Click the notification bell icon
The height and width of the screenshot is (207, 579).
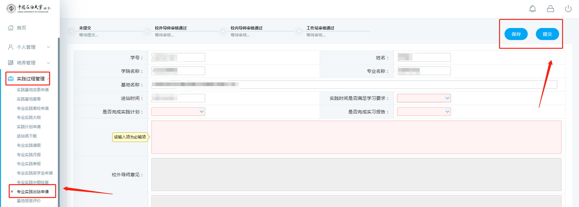532,9
